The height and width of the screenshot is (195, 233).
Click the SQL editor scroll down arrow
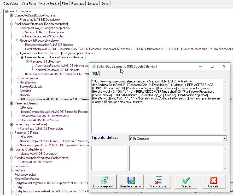tap(225, 131)
